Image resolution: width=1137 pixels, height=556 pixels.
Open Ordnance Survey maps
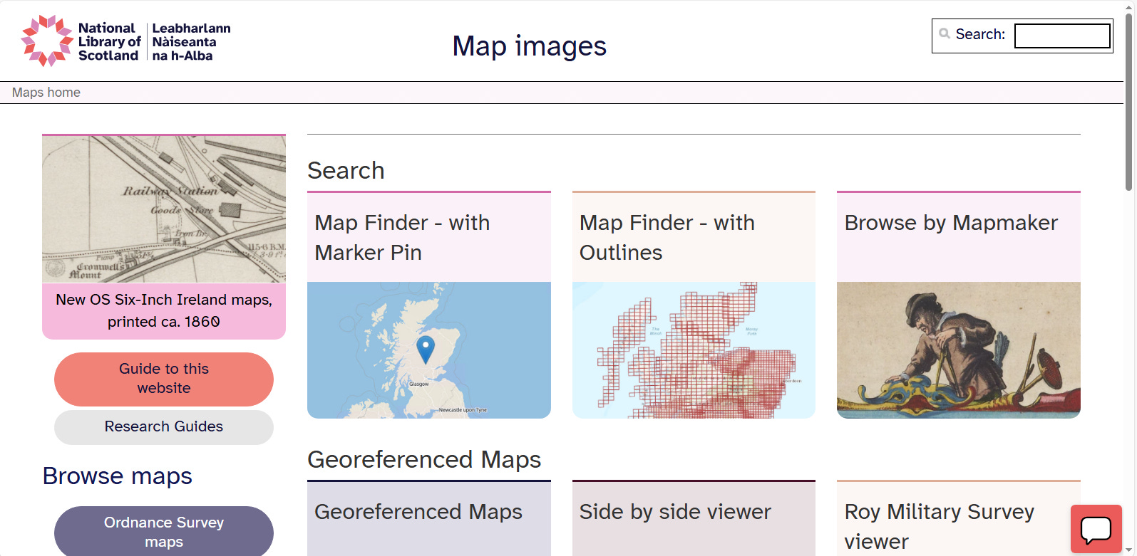[164, 531]
